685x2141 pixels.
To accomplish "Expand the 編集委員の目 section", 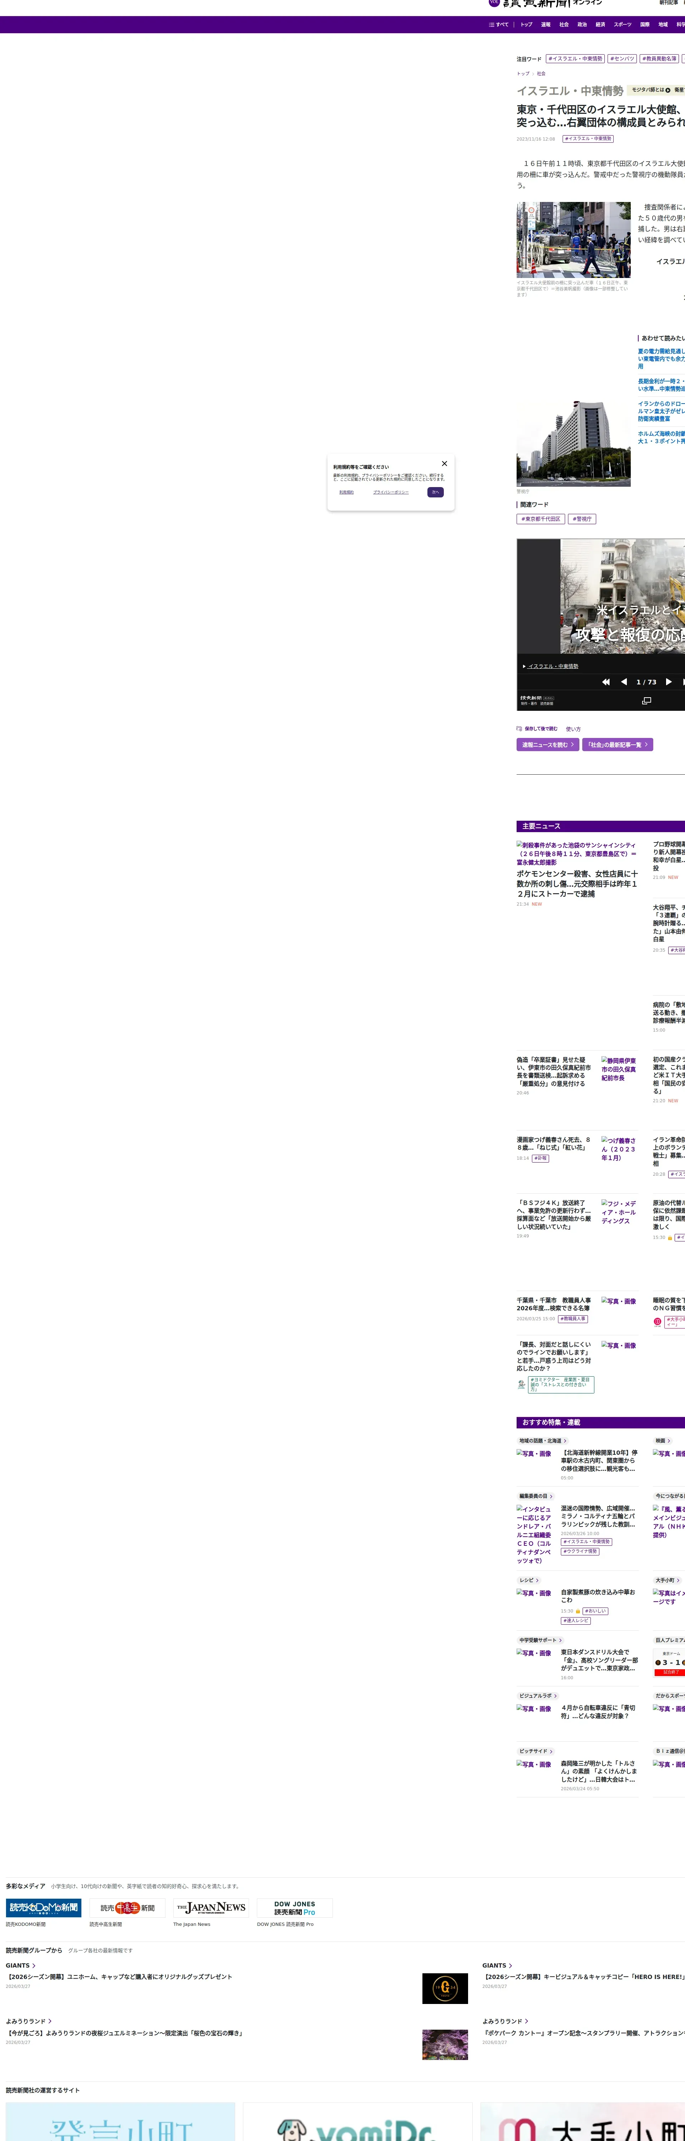I will click(536, 1496).
